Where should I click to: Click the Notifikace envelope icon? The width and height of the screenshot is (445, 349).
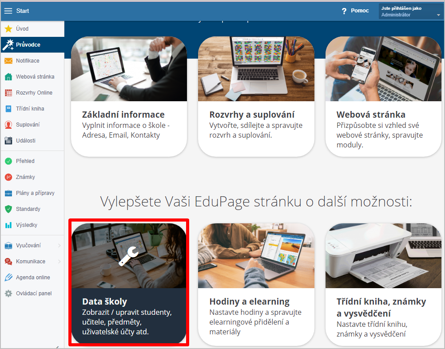pos(8,61)
